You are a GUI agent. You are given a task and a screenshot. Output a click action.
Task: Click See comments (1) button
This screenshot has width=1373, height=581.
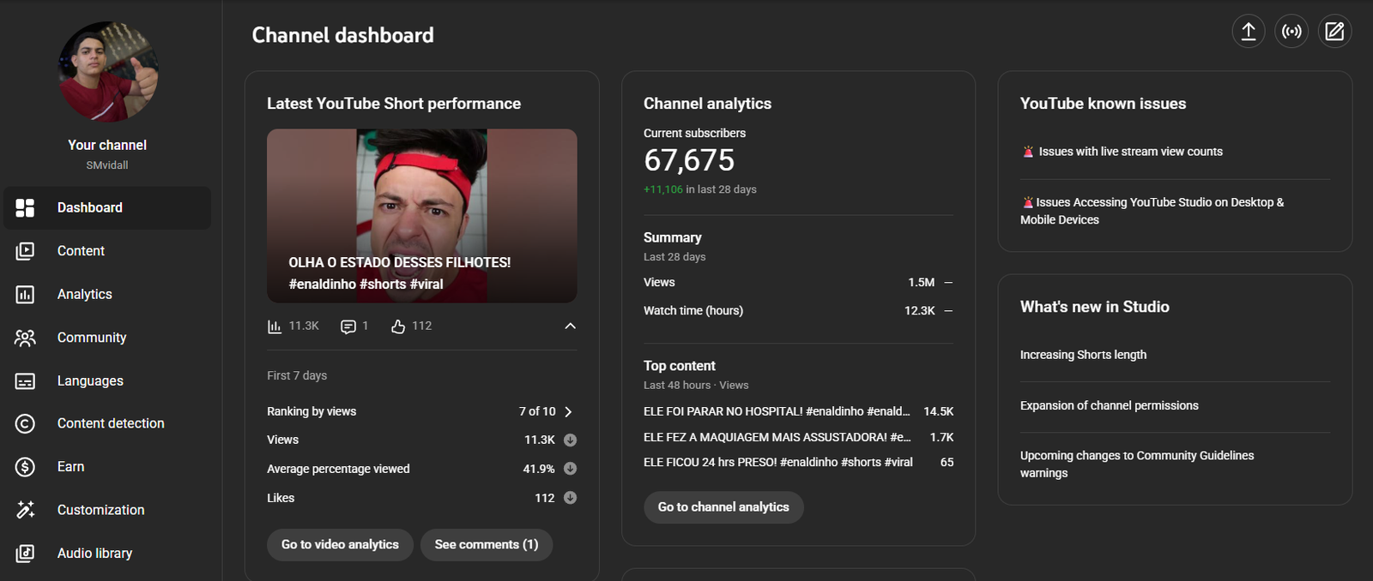(x=486, y=545)
